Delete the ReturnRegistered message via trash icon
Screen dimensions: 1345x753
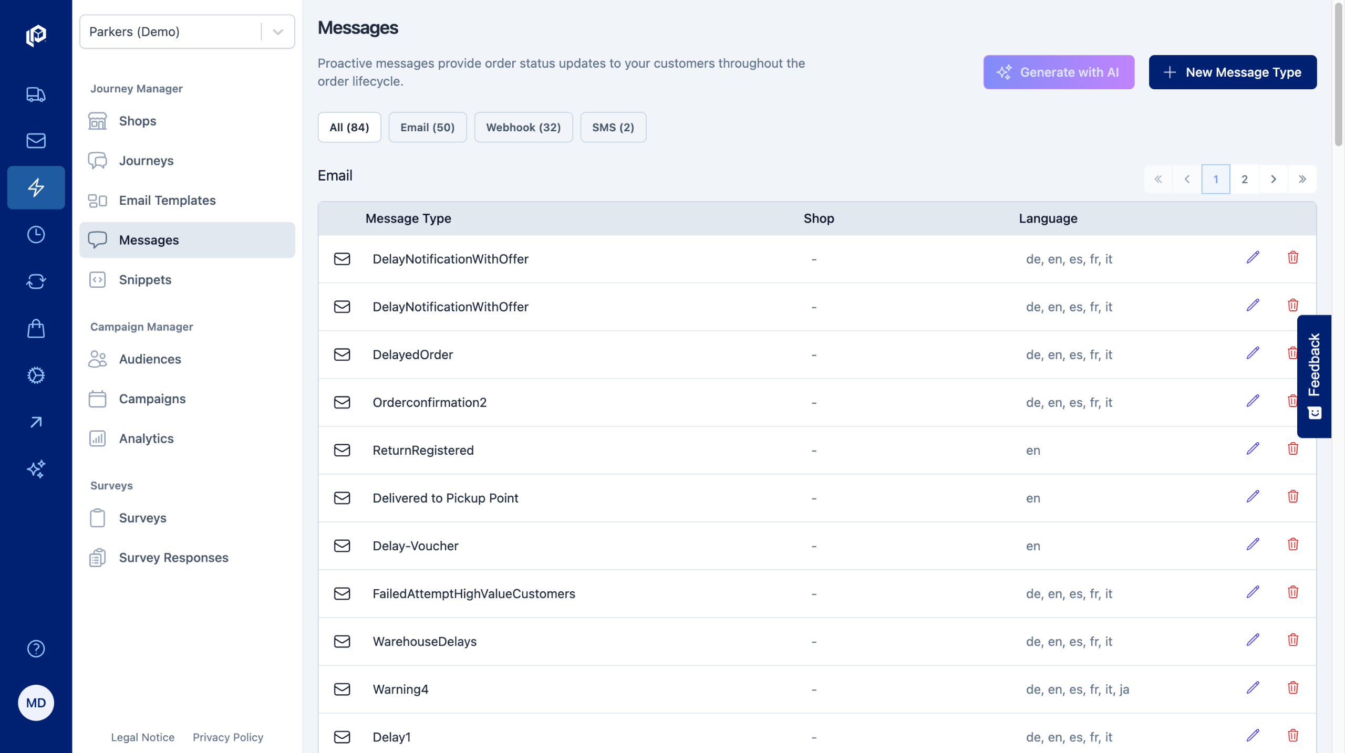(x=1293, y=449)
